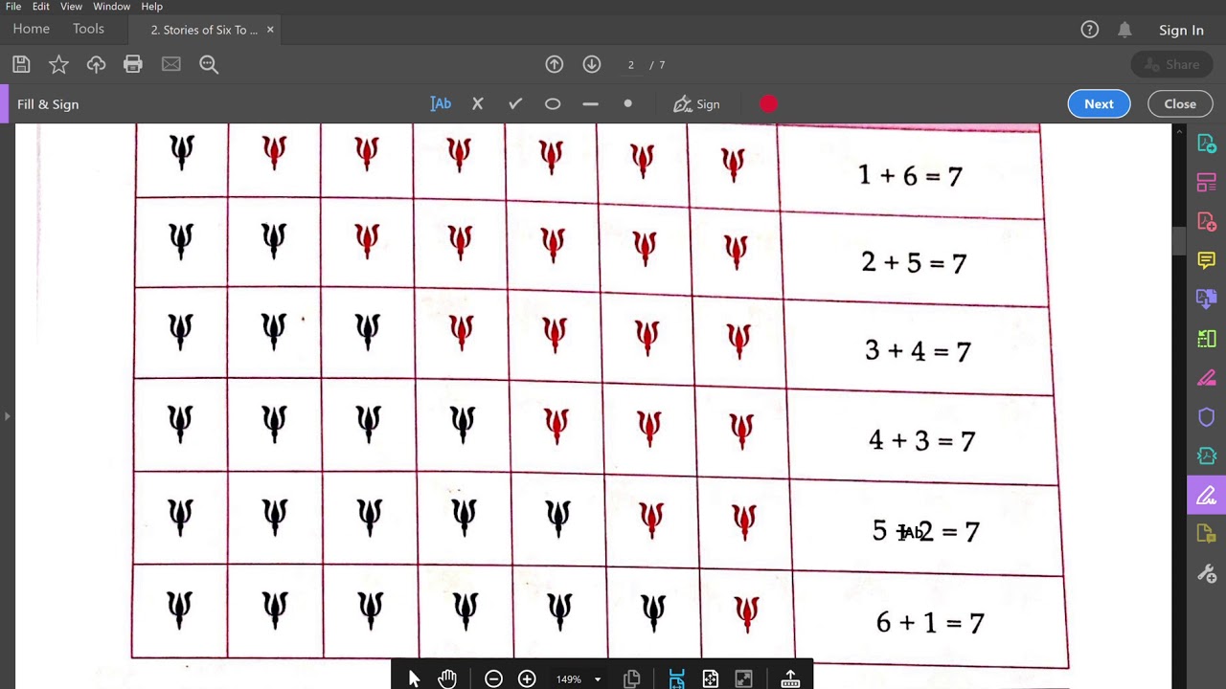The image size is (1226, 689).
Task: Click the '6 + 1 = 7' equation
Action: 930,623
